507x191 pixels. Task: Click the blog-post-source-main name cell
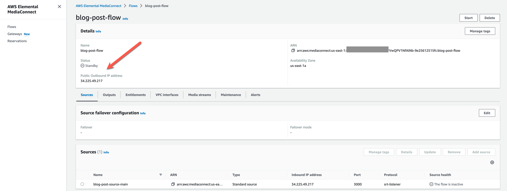point(111,184)
